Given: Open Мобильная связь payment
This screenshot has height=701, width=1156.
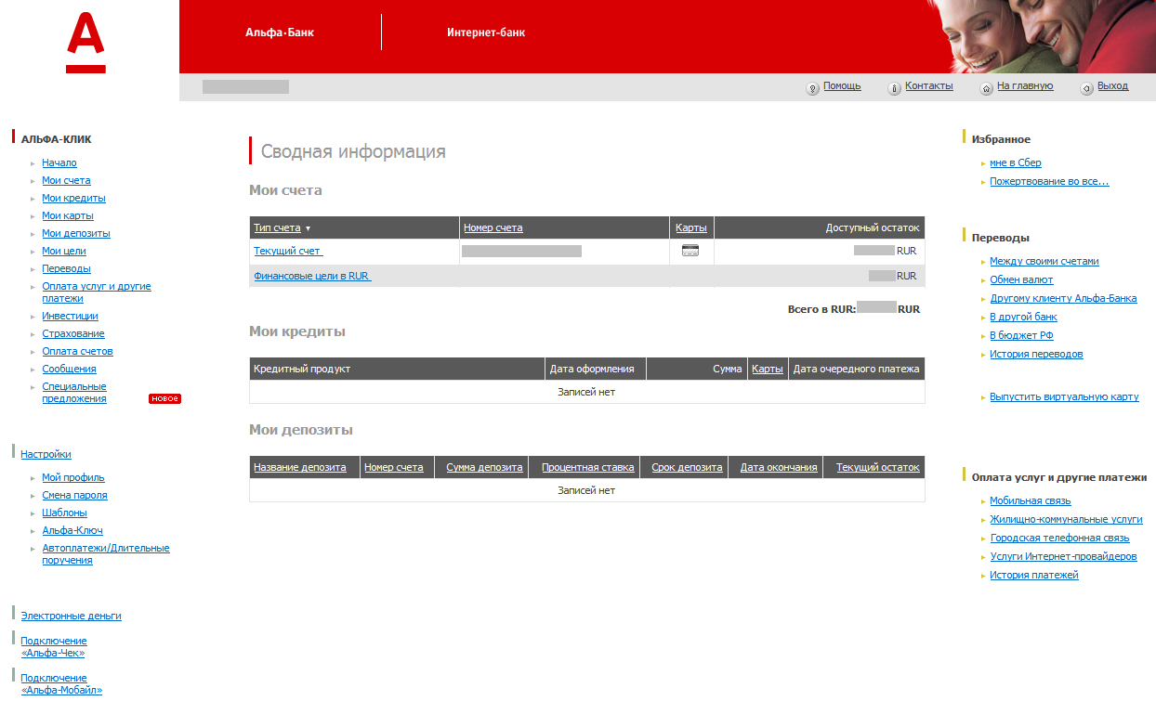Looking at the screenshot, I should [x=1031, y=500].
